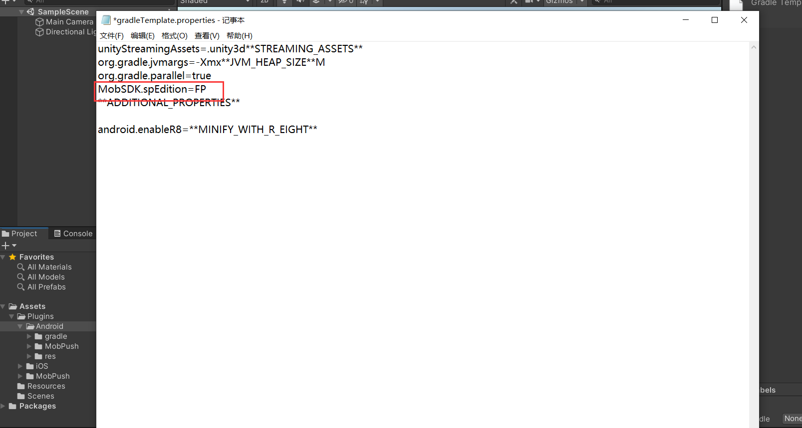The image size is (802, 428).
Task: Expand the Packages folder
Action: pos(3,406)
